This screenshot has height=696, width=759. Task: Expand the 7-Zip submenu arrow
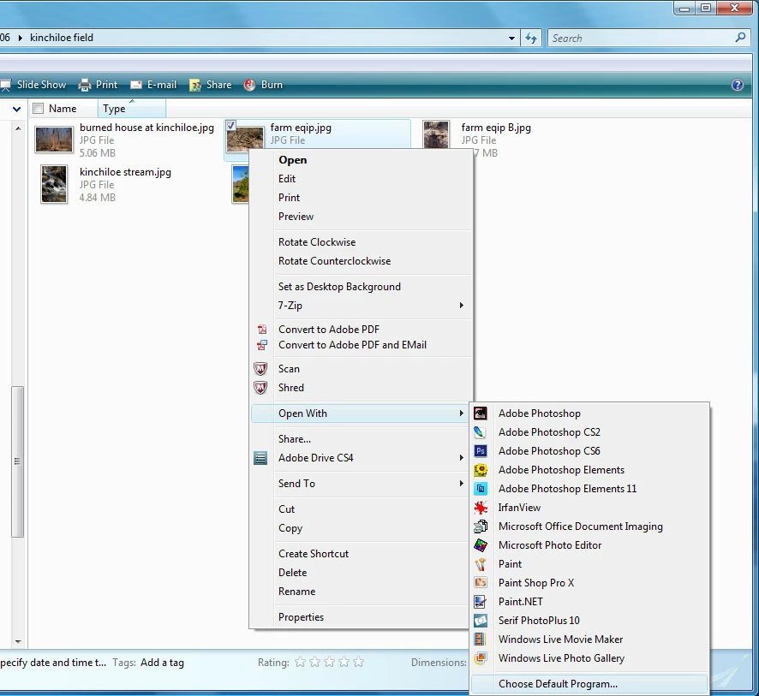coord(461,305)
